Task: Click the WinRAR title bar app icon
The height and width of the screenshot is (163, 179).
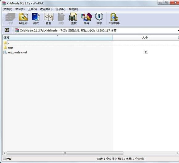Action: pos(4,3)
